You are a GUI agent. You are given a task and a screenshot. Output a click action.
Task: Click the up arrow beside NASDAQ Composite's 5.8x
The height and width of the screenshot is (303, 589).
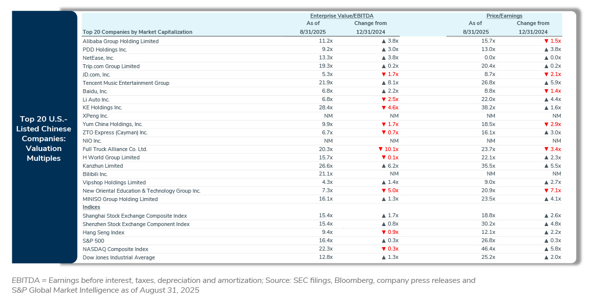point(546,249)
